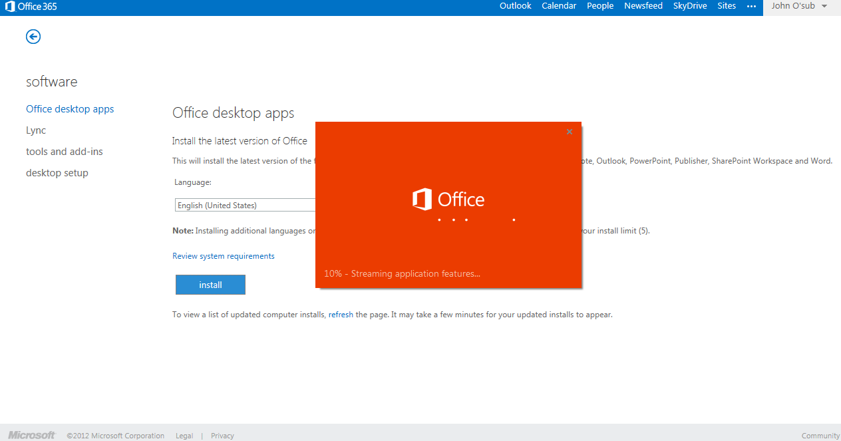Open SkyDrive from the top navigation

690,6
